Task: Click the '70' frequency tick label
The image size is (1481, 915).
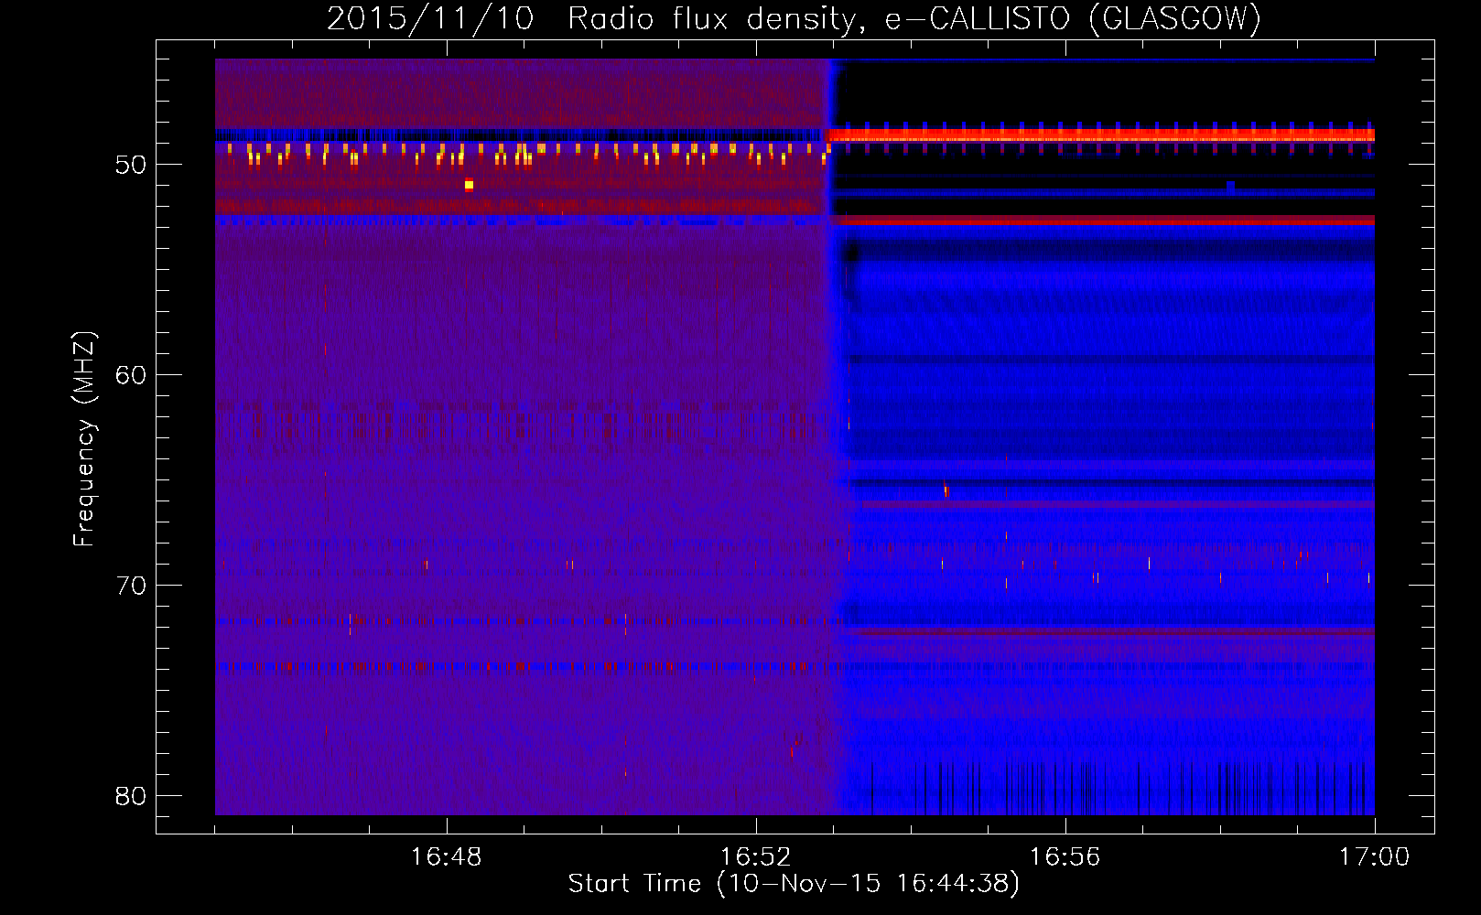Action: pos(131,586)
